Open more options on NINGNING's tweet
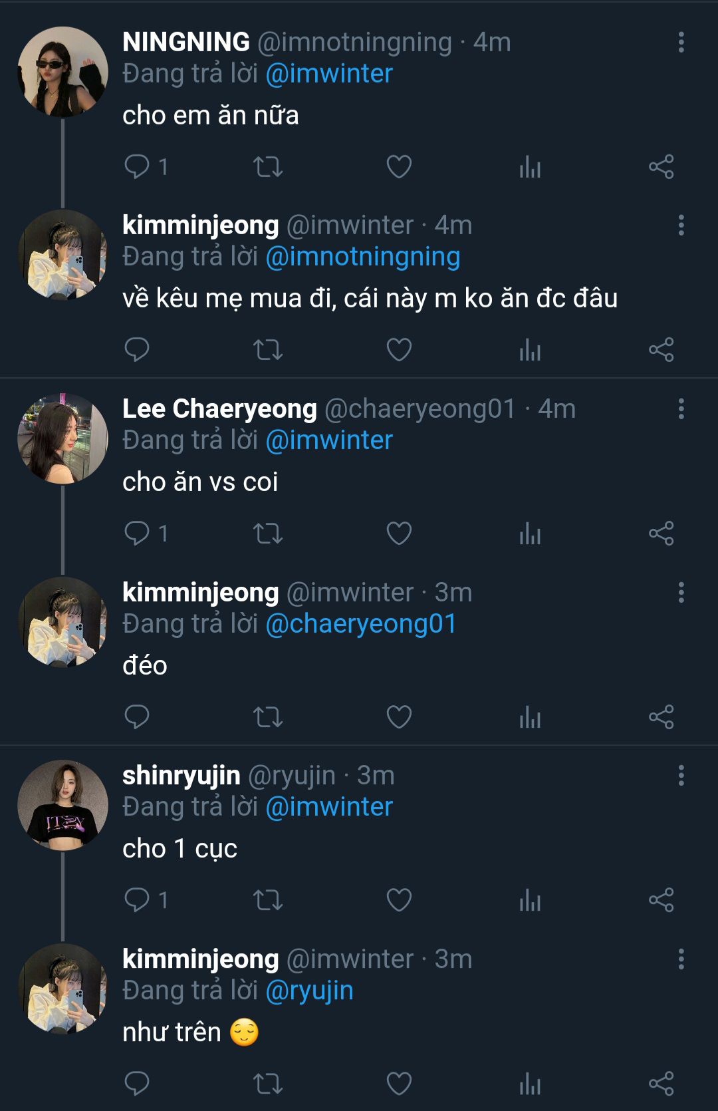This screenshot has height=1111, width=718. [681, 42]
